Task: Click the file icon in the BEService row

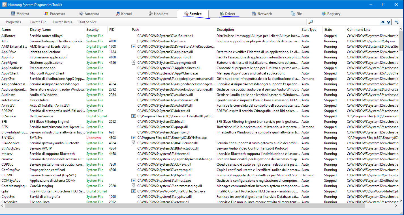Action: [x=134, y=116]
